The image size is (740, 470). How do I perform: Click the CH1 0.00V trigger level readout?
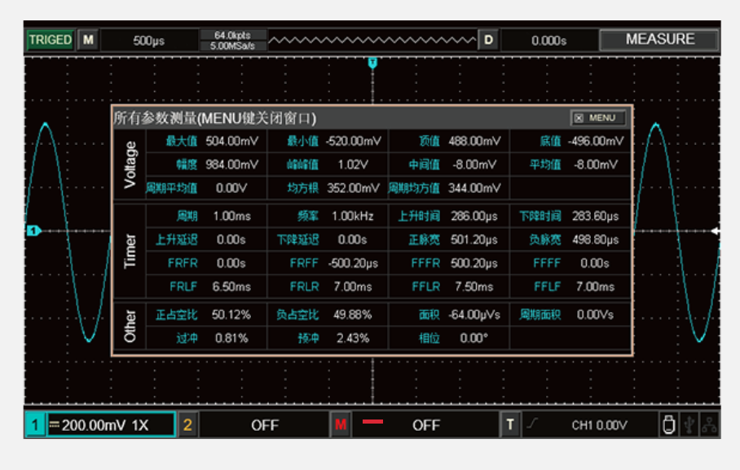pos(599,426)
